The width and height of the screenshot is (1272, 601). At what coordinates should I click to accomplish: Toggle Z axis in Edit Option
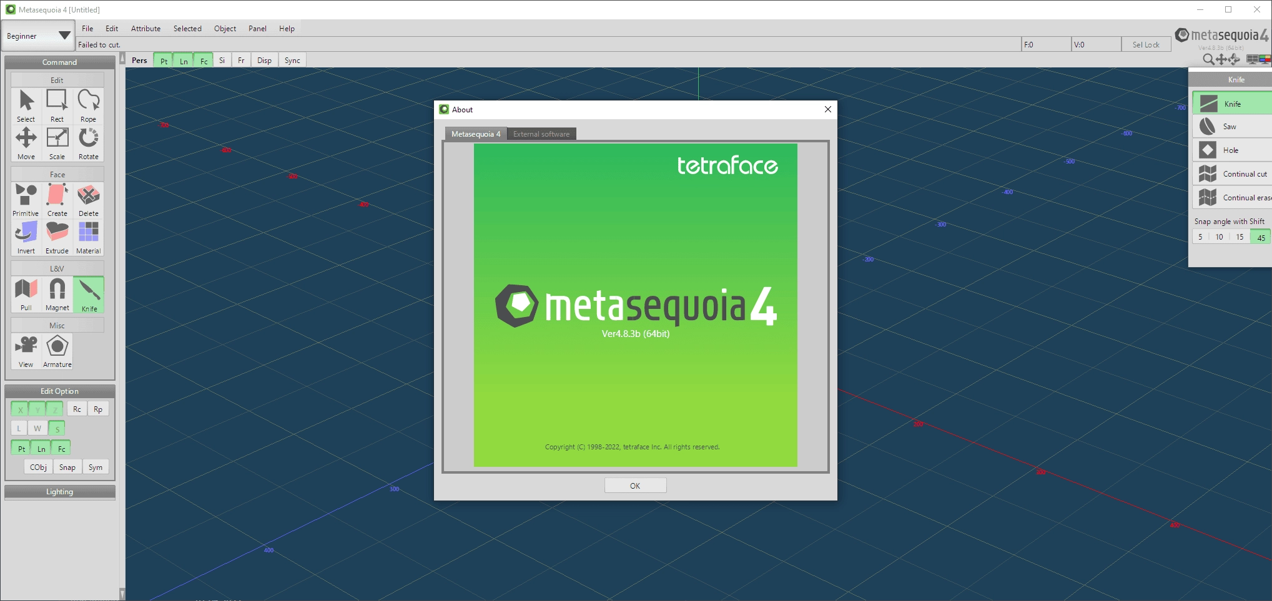55,409
